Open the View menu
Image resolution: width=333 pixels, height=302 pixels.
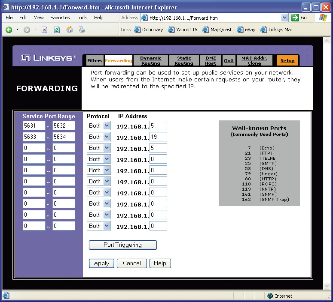point(39,18)
